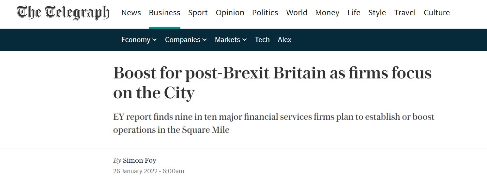Open the News section
This screenshot has width=487, height=178.
tap(131, 13)
